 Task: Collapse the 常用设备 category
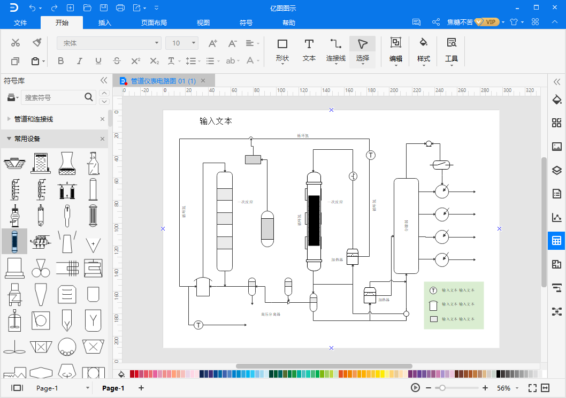(10, 139)
